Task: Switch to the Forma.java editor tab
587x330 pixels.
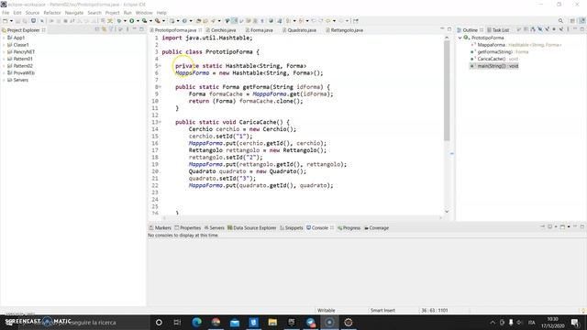Action: tap(259, 30)
